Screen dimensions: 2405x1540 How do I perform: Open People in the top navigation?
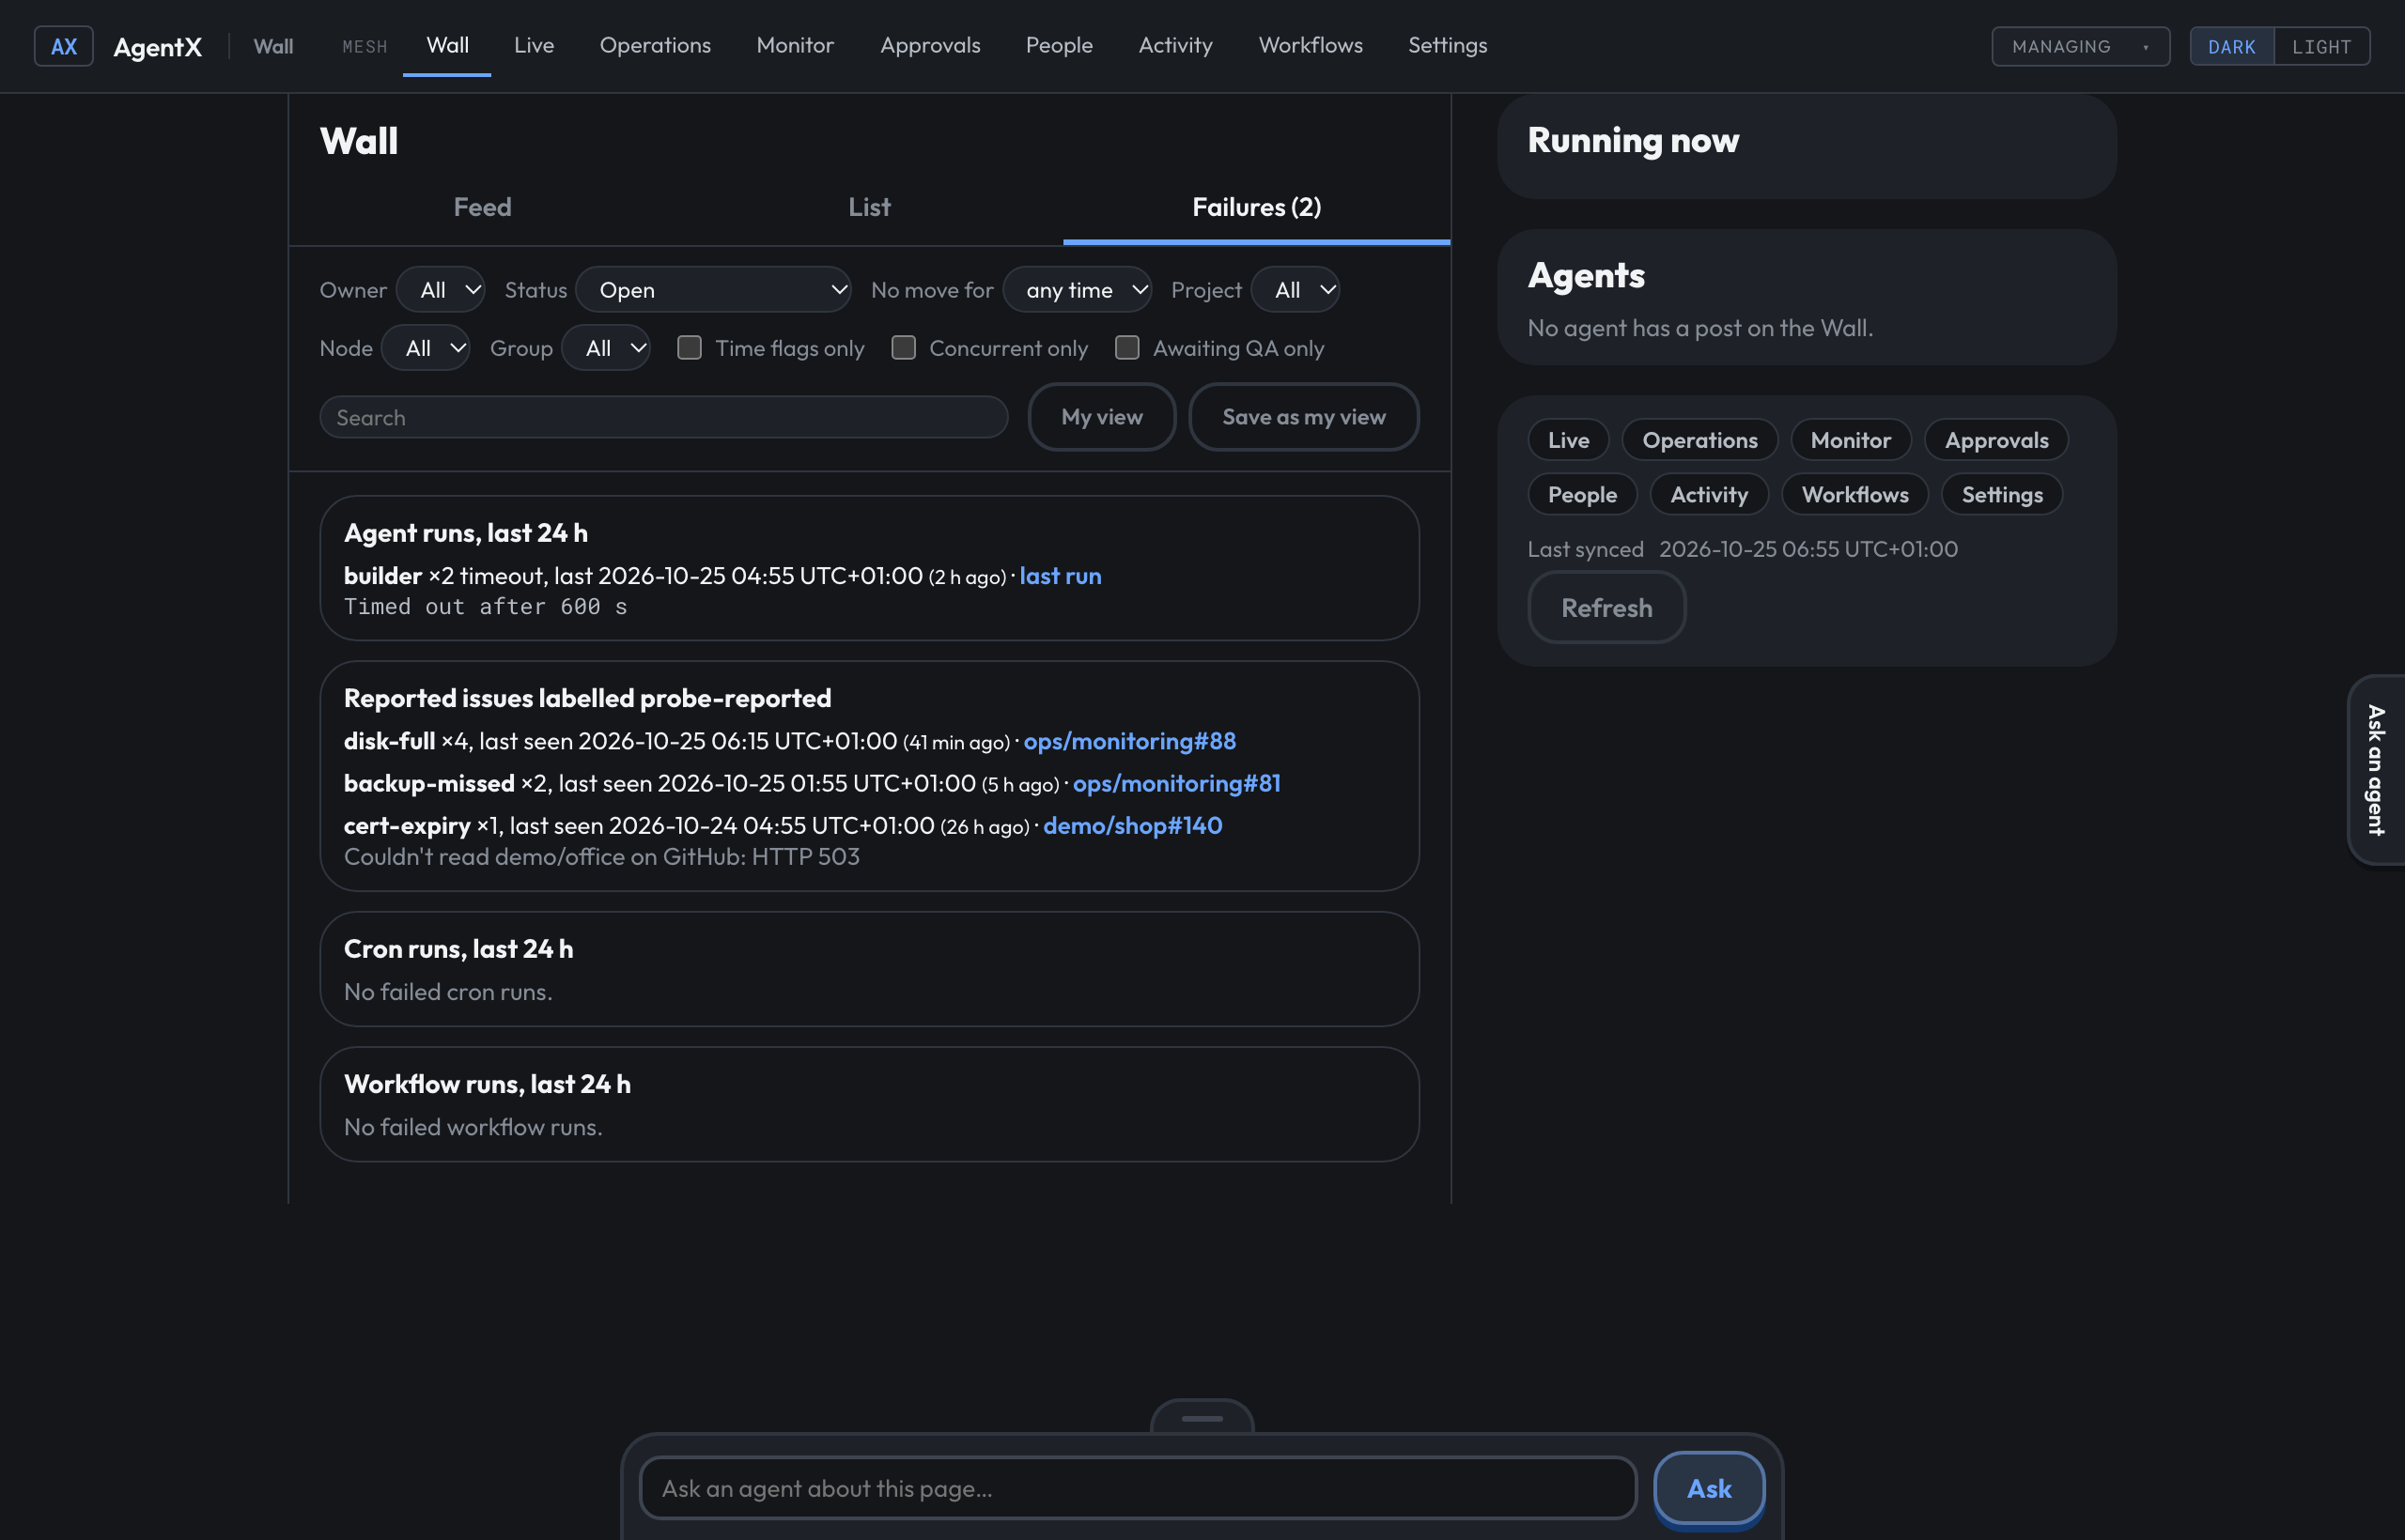(x=1060, y=45)
